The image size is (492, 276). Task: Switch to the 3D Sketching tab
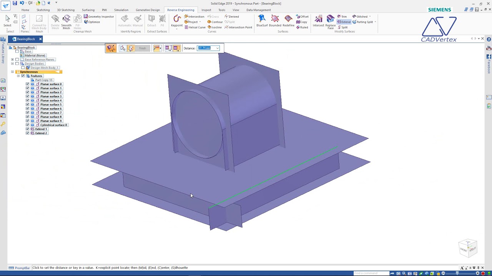click(x=66, y=10)
